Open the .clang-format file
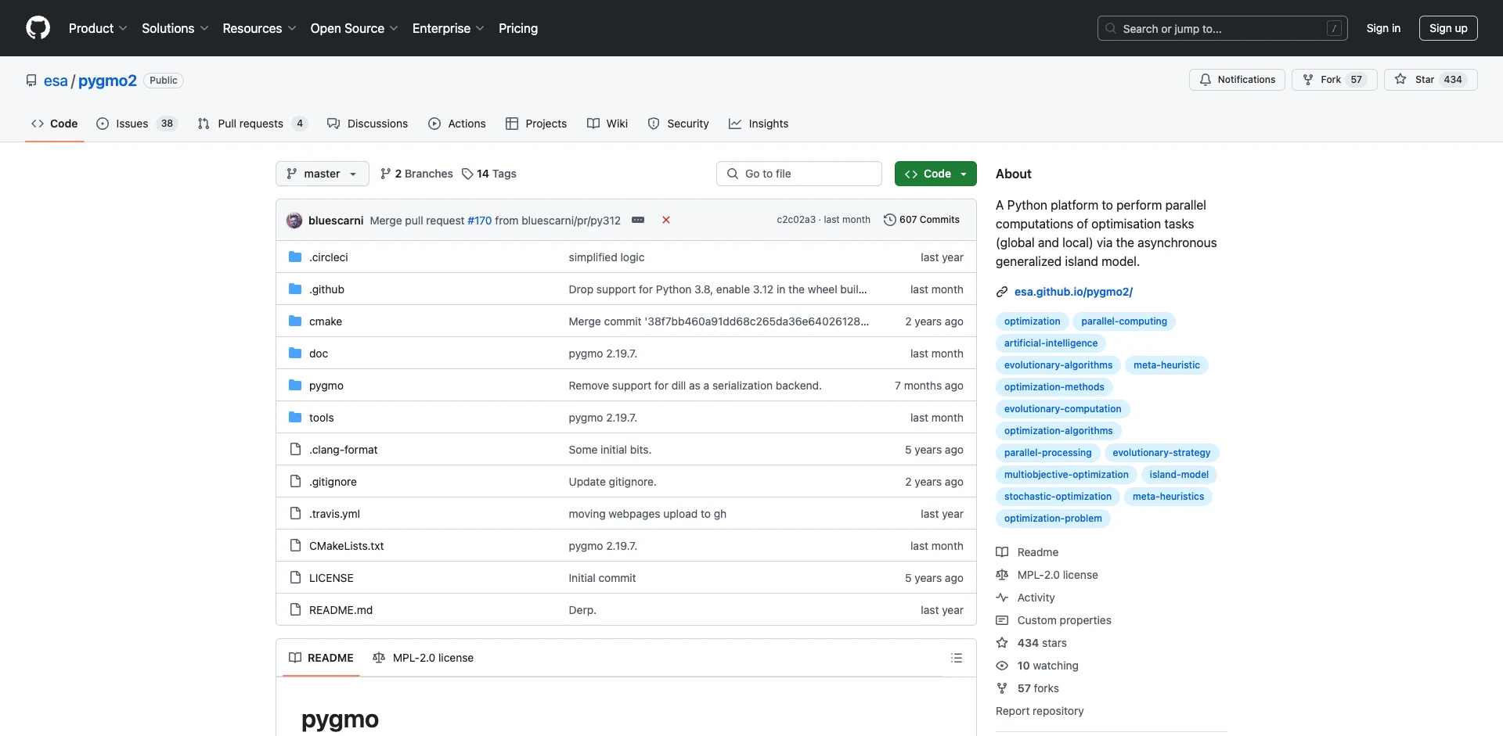Viewport: 1503px width, 736px height. pos(343,450)
